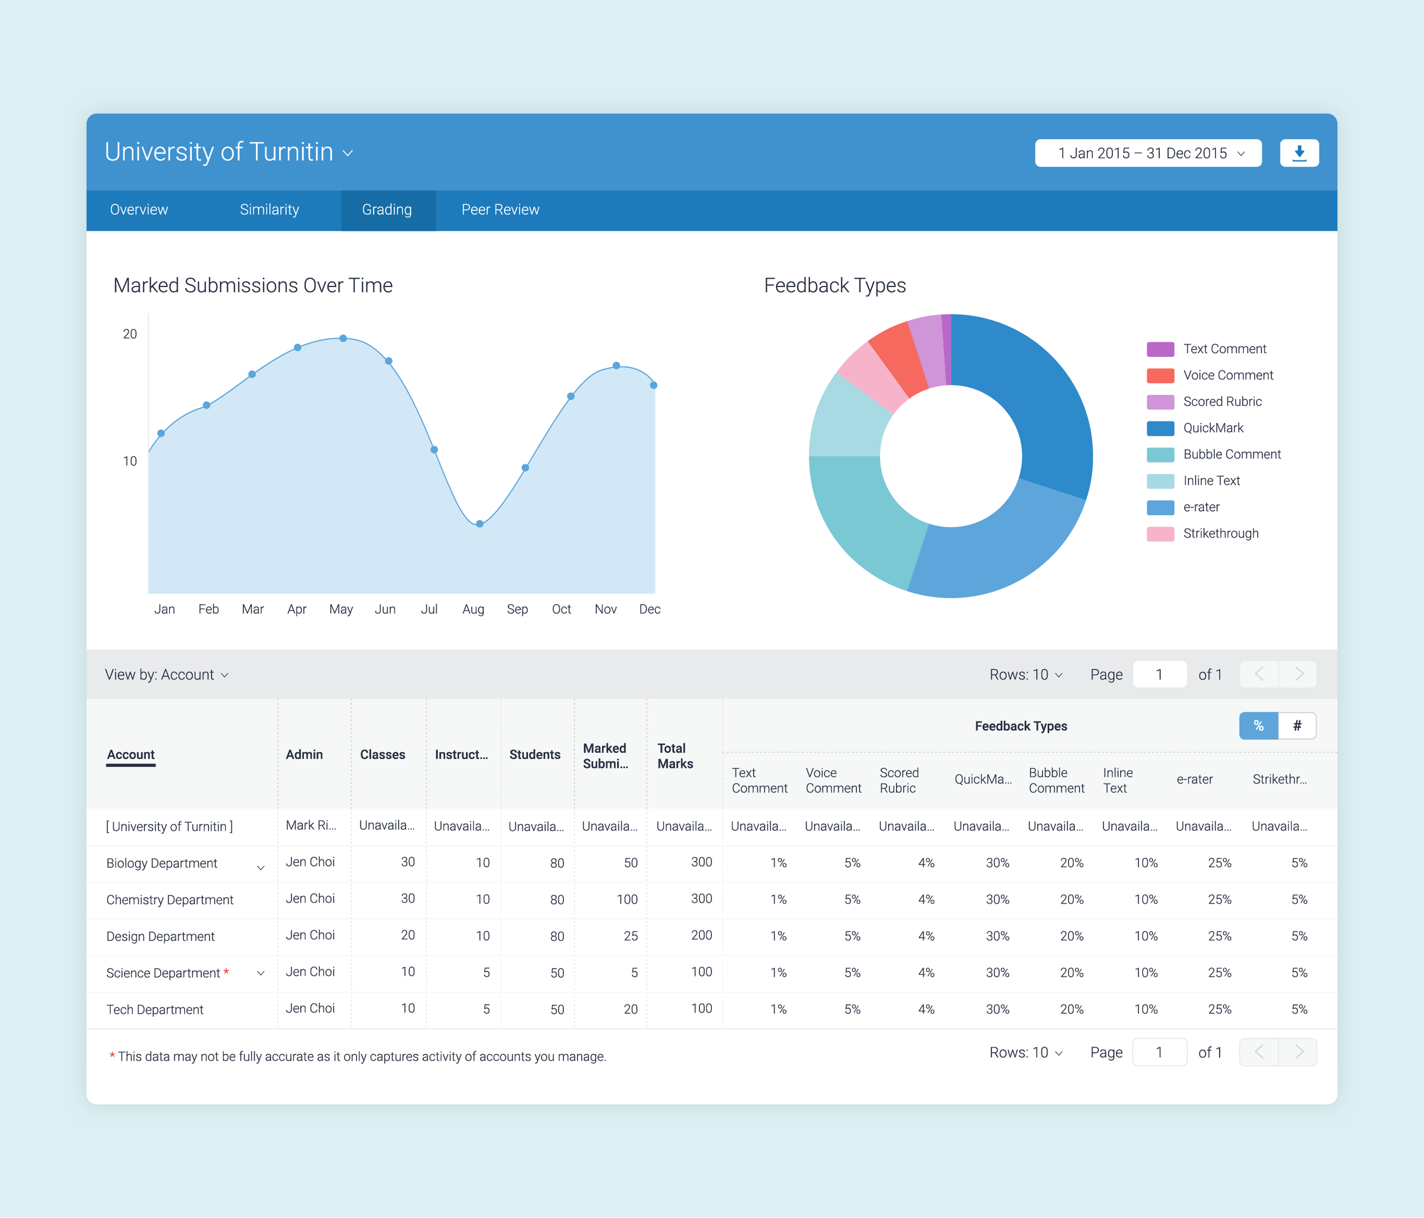
Task: Change Rows: 10 in the bottom footer
Action: [x=1026, y=1052]
